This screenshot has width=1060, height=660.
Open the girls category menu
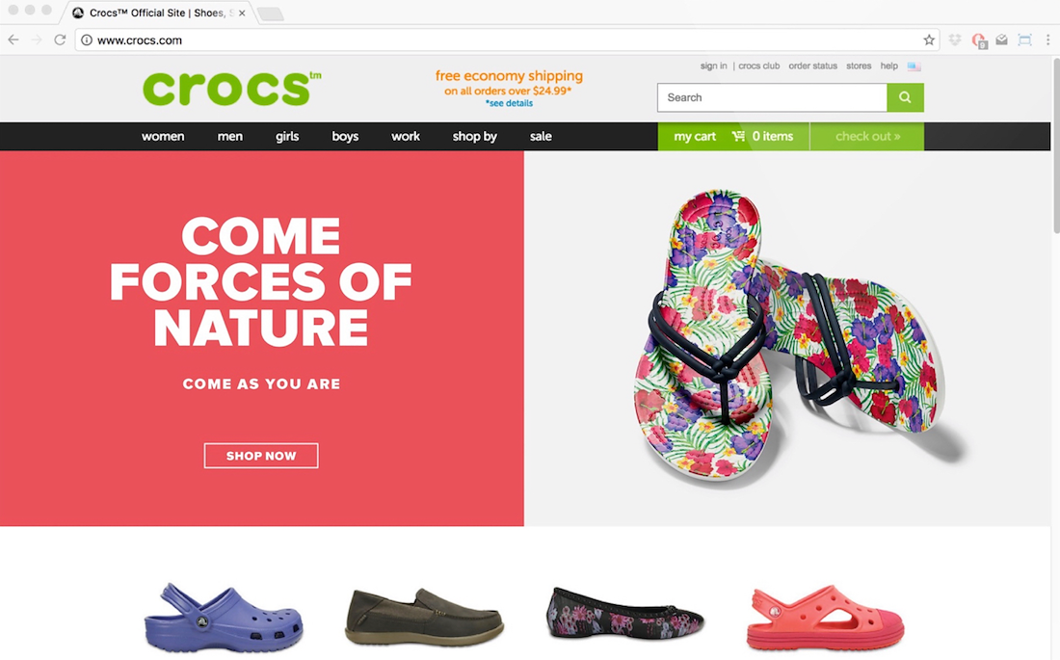coord(287,136)
